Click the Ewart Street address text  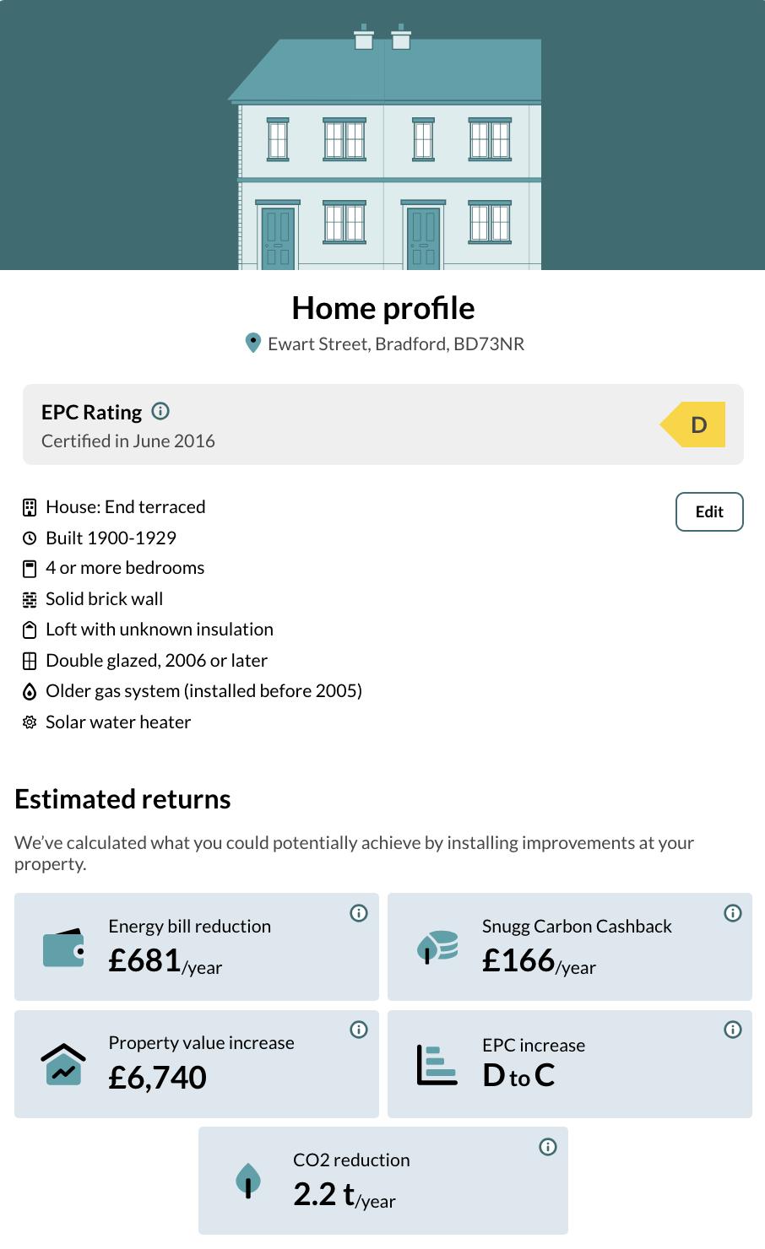(x=396, y=344)
